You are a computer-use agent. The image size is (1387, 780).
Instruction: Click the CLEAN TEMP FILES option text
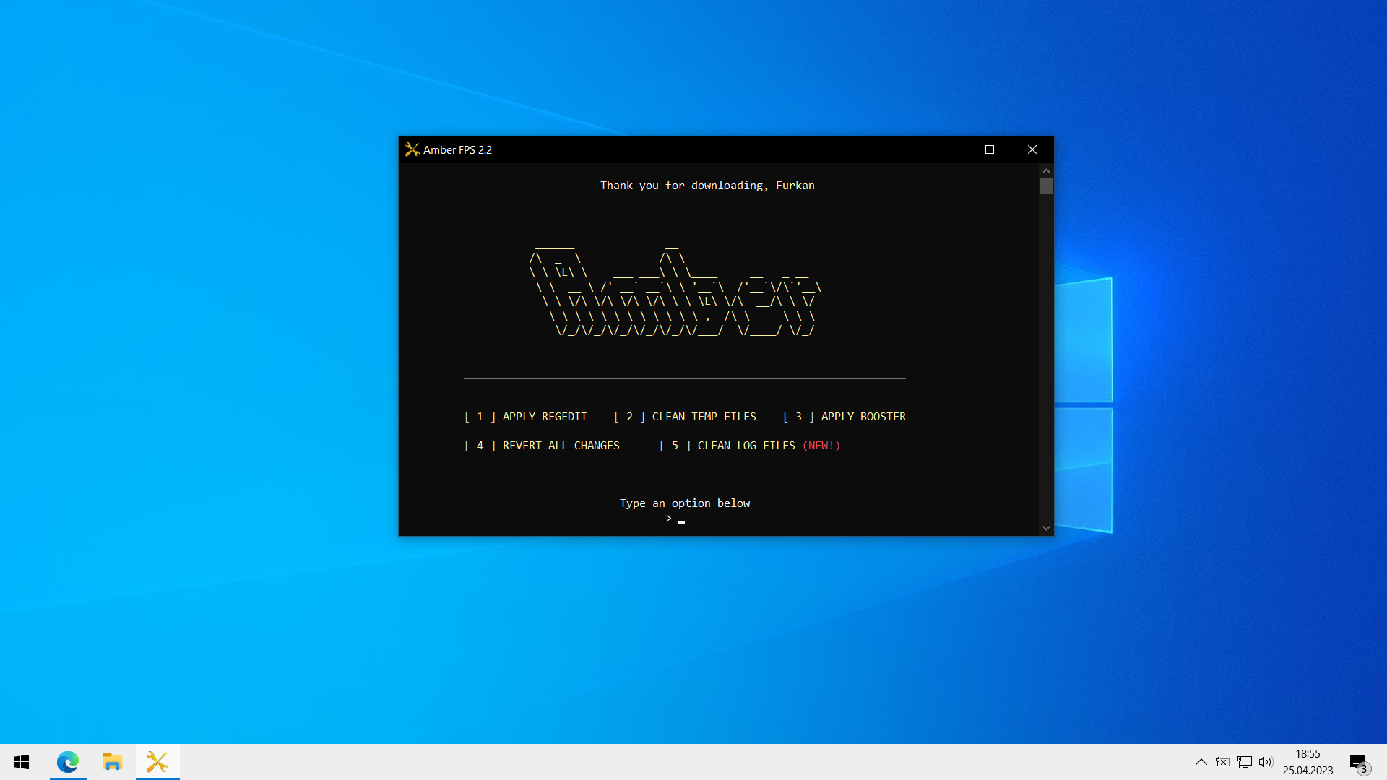tap(704, 417)
